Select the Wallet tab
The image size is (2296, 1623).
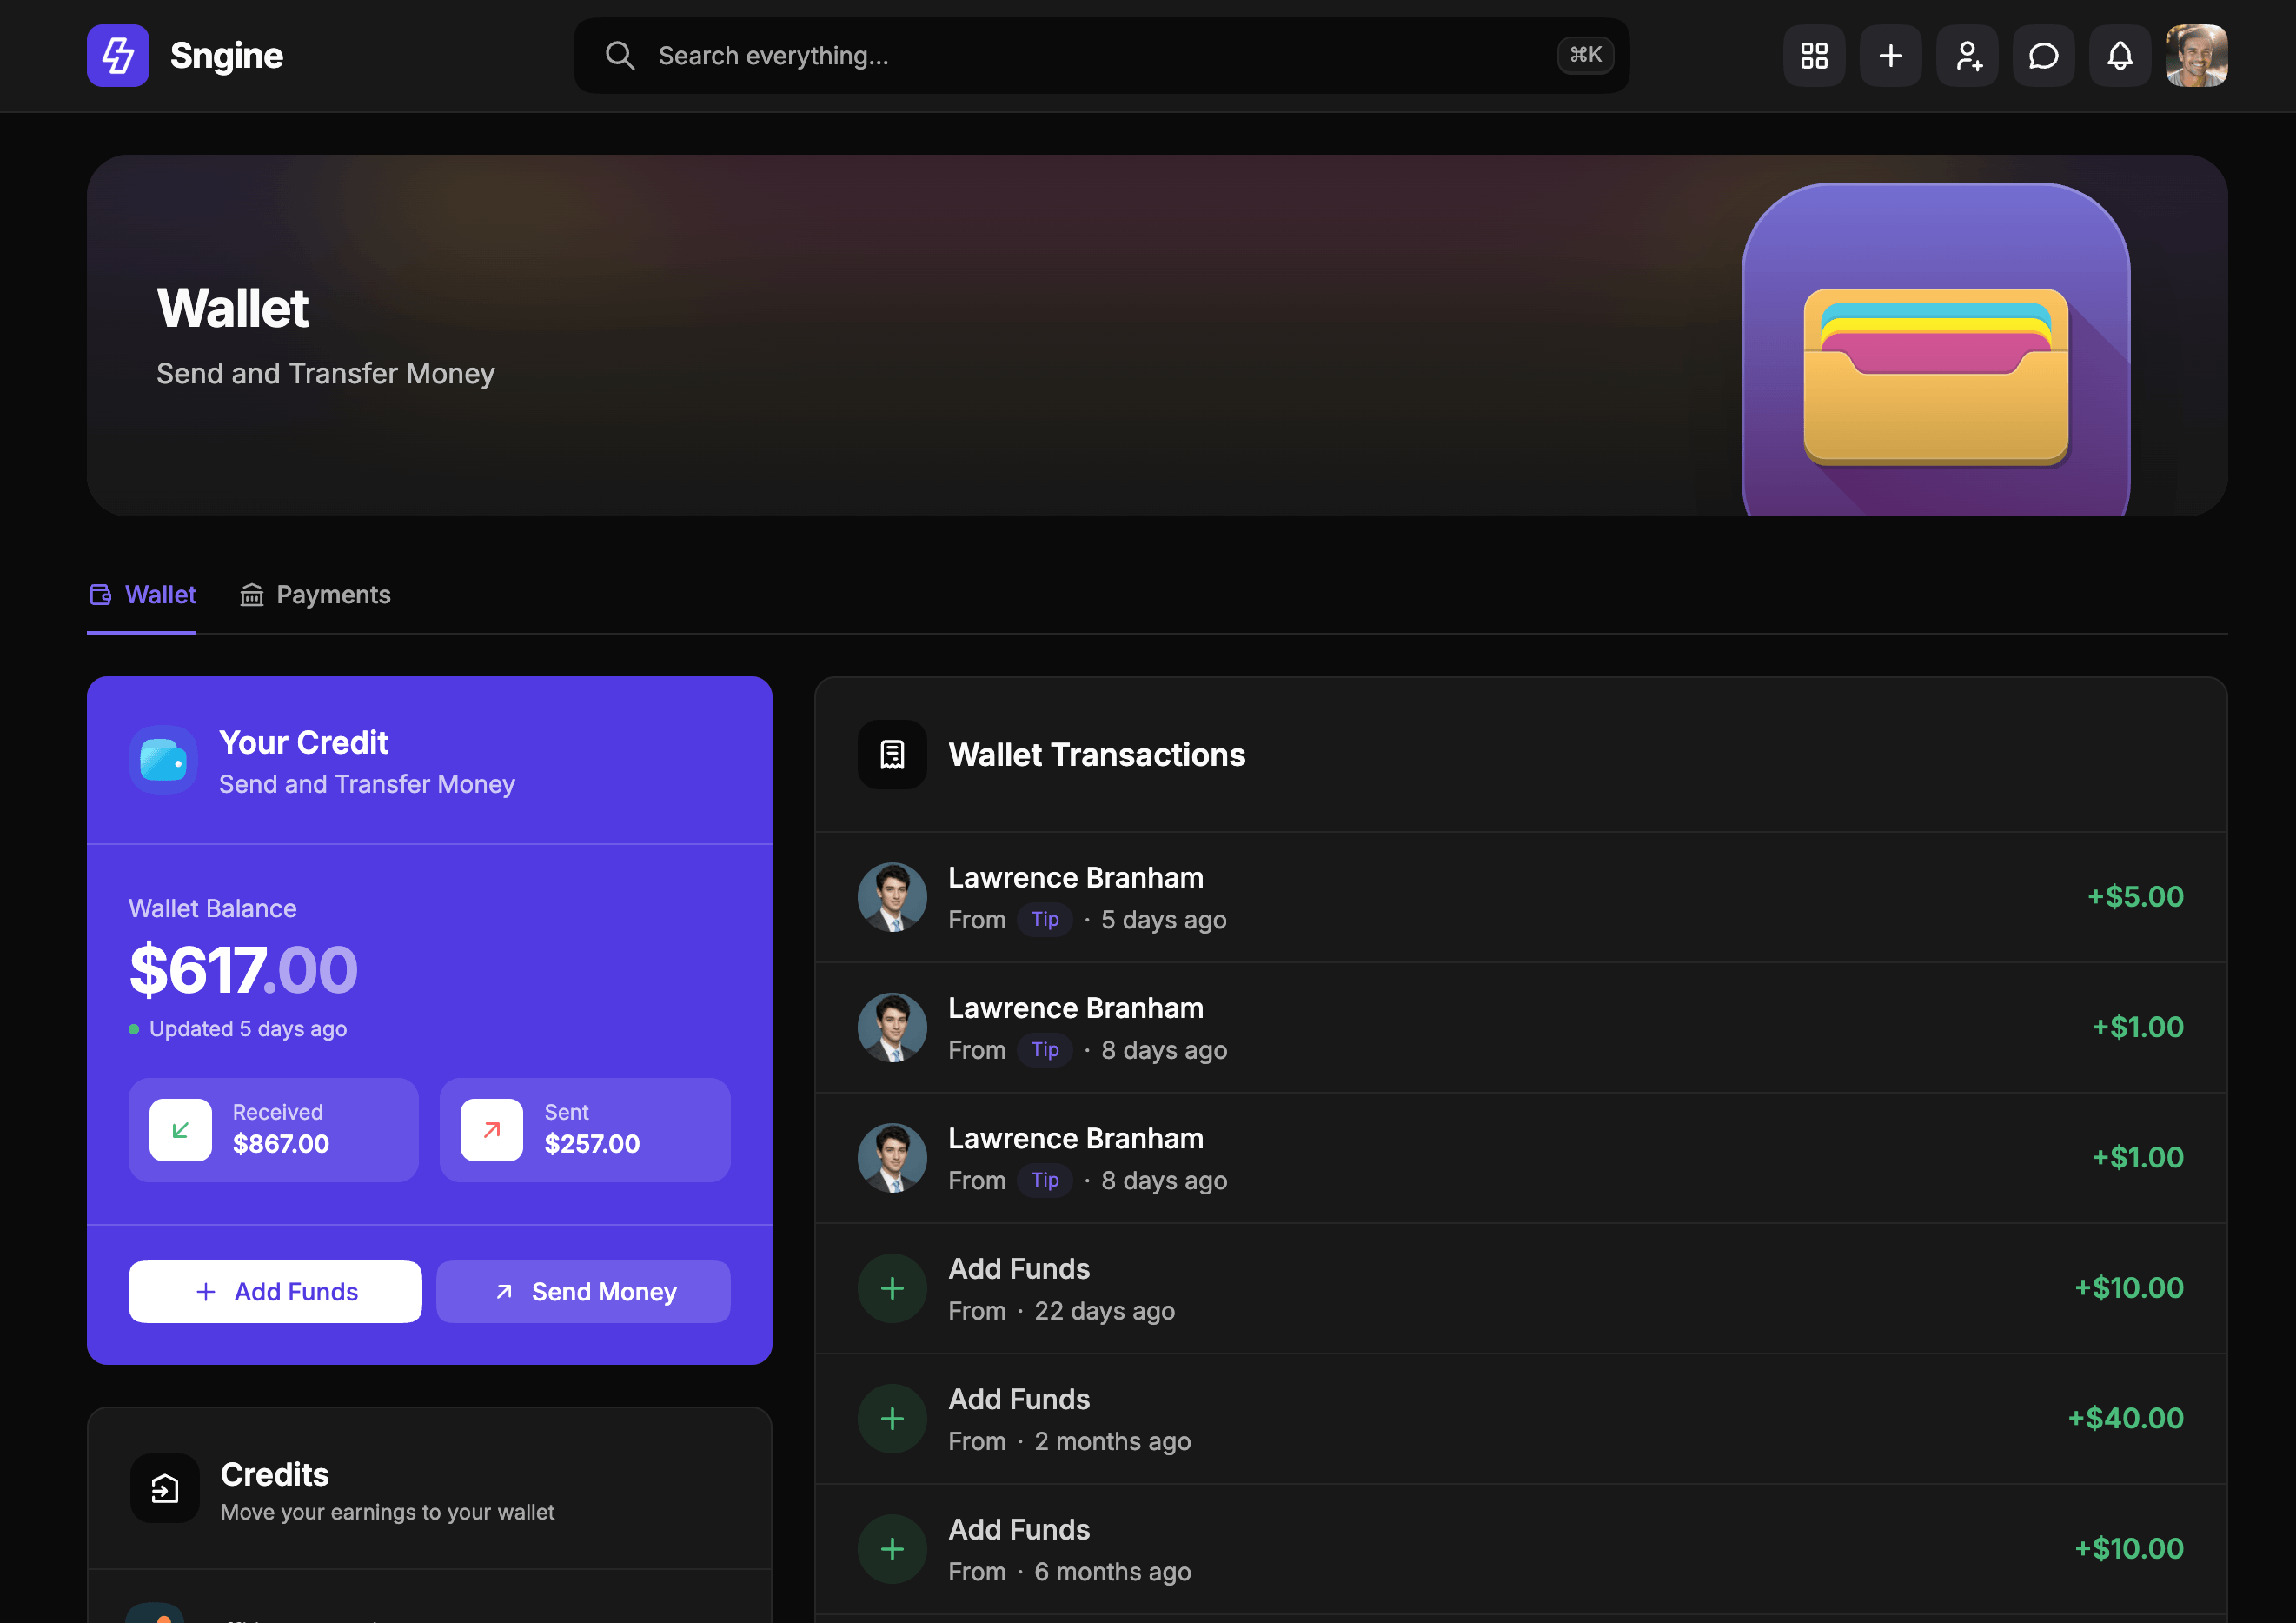142,595
